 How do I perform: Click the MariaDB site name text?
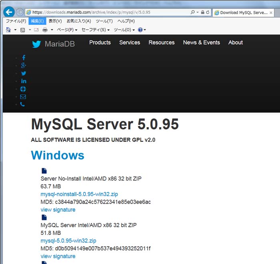tap(60, 44)
